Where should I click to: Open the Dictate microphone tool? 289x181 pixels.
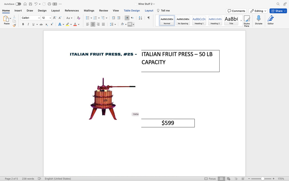click(258, 20)
